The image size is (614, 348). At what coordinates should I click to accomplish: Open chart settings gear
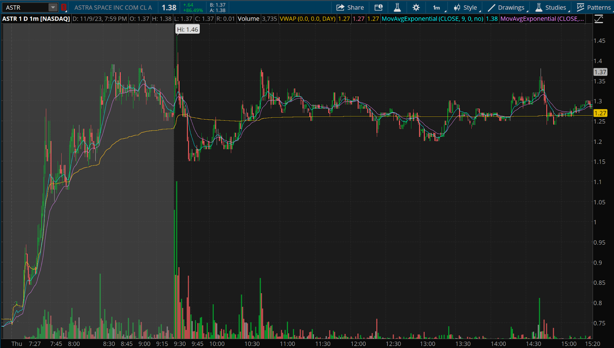click(x=416, y=7)
